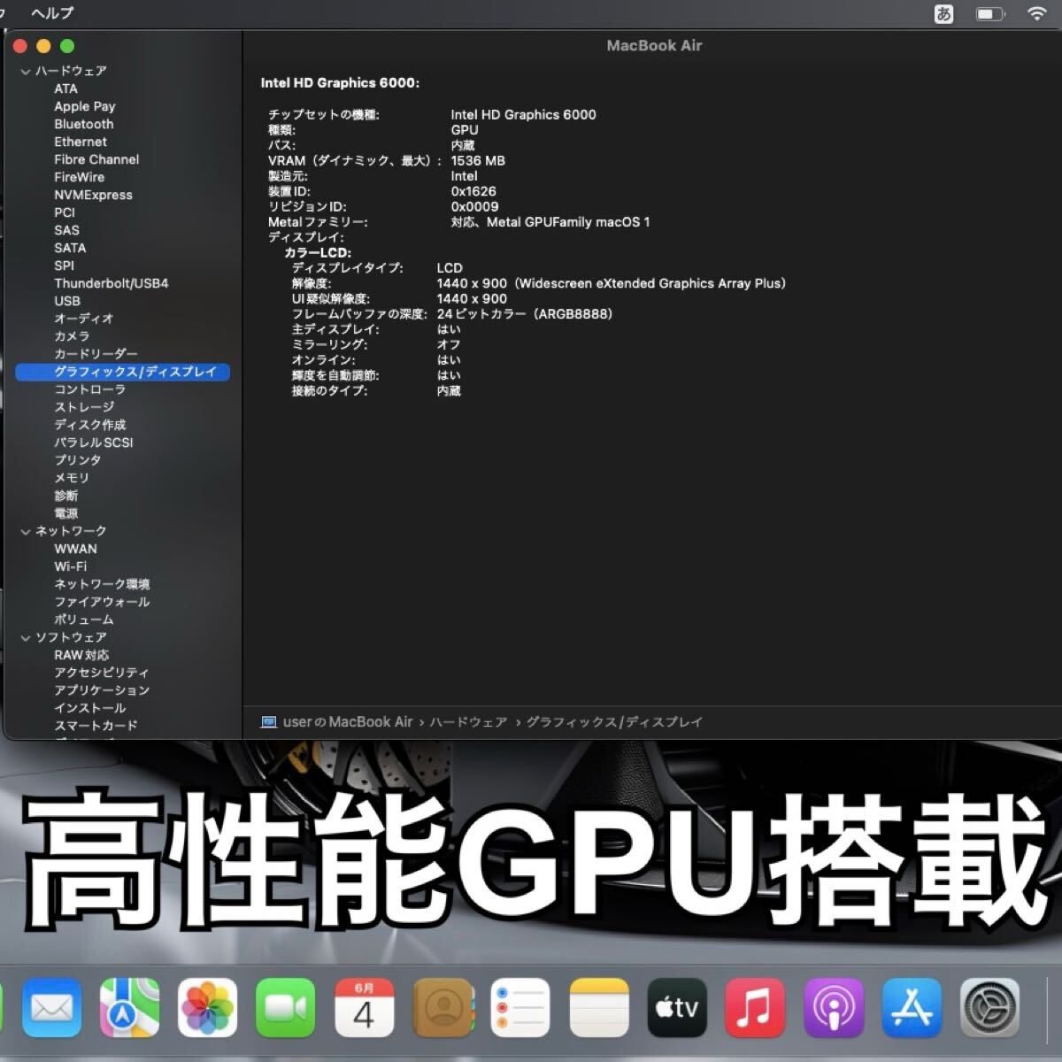The height and width of the screenshot is (1062, 1062).
Task: Open the Notes app icon
Action: click(x=599, y=1007)
